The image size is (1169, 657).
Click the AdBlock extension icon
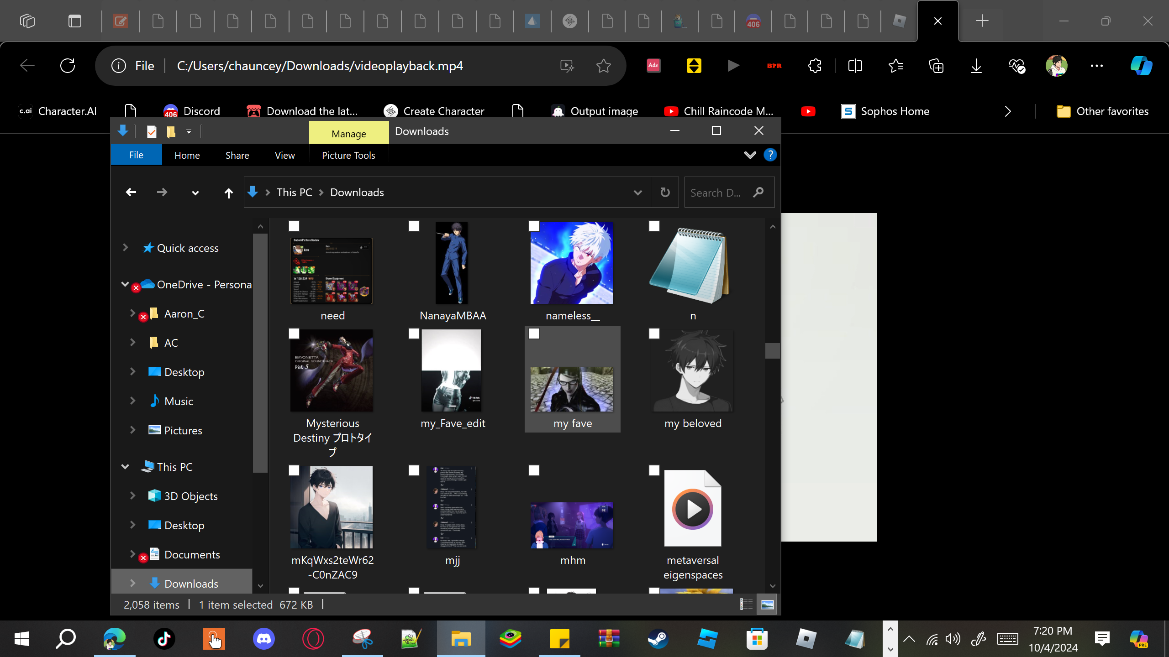pyautogui.click(x=653, y=66)
